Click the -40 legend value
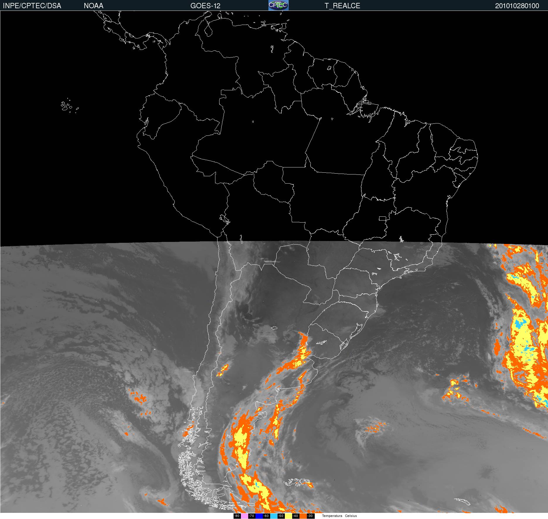The image size is (548, 519). (295, 516)
